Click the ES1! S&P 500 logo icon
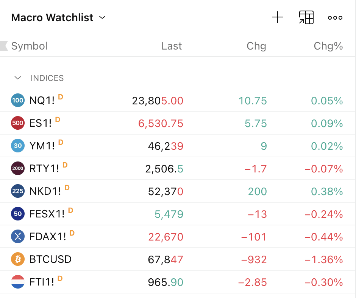356x298 pixels. pyautogui.click(x=18, y=123)
